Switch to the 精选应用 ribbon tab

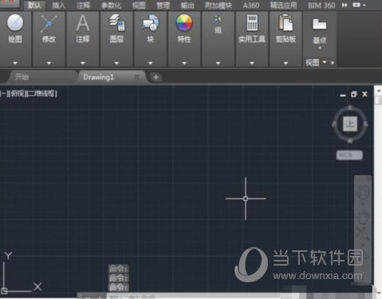tap(283, 5)
